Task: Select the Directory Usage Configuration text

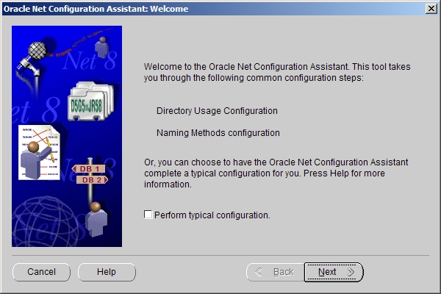Action: coord(217,111)
